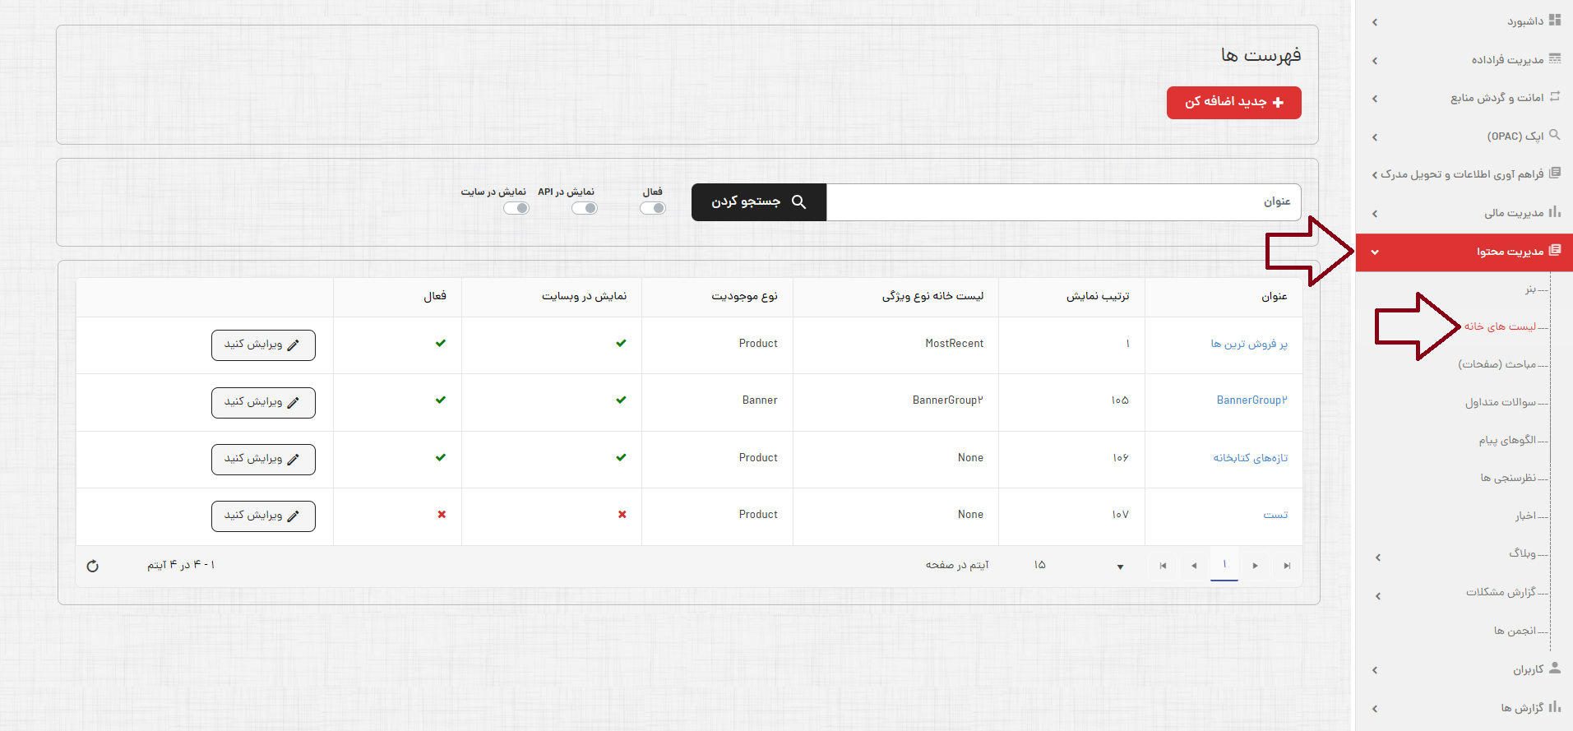Expand the مدیریت مالی menu chevron

(1375, 214)
